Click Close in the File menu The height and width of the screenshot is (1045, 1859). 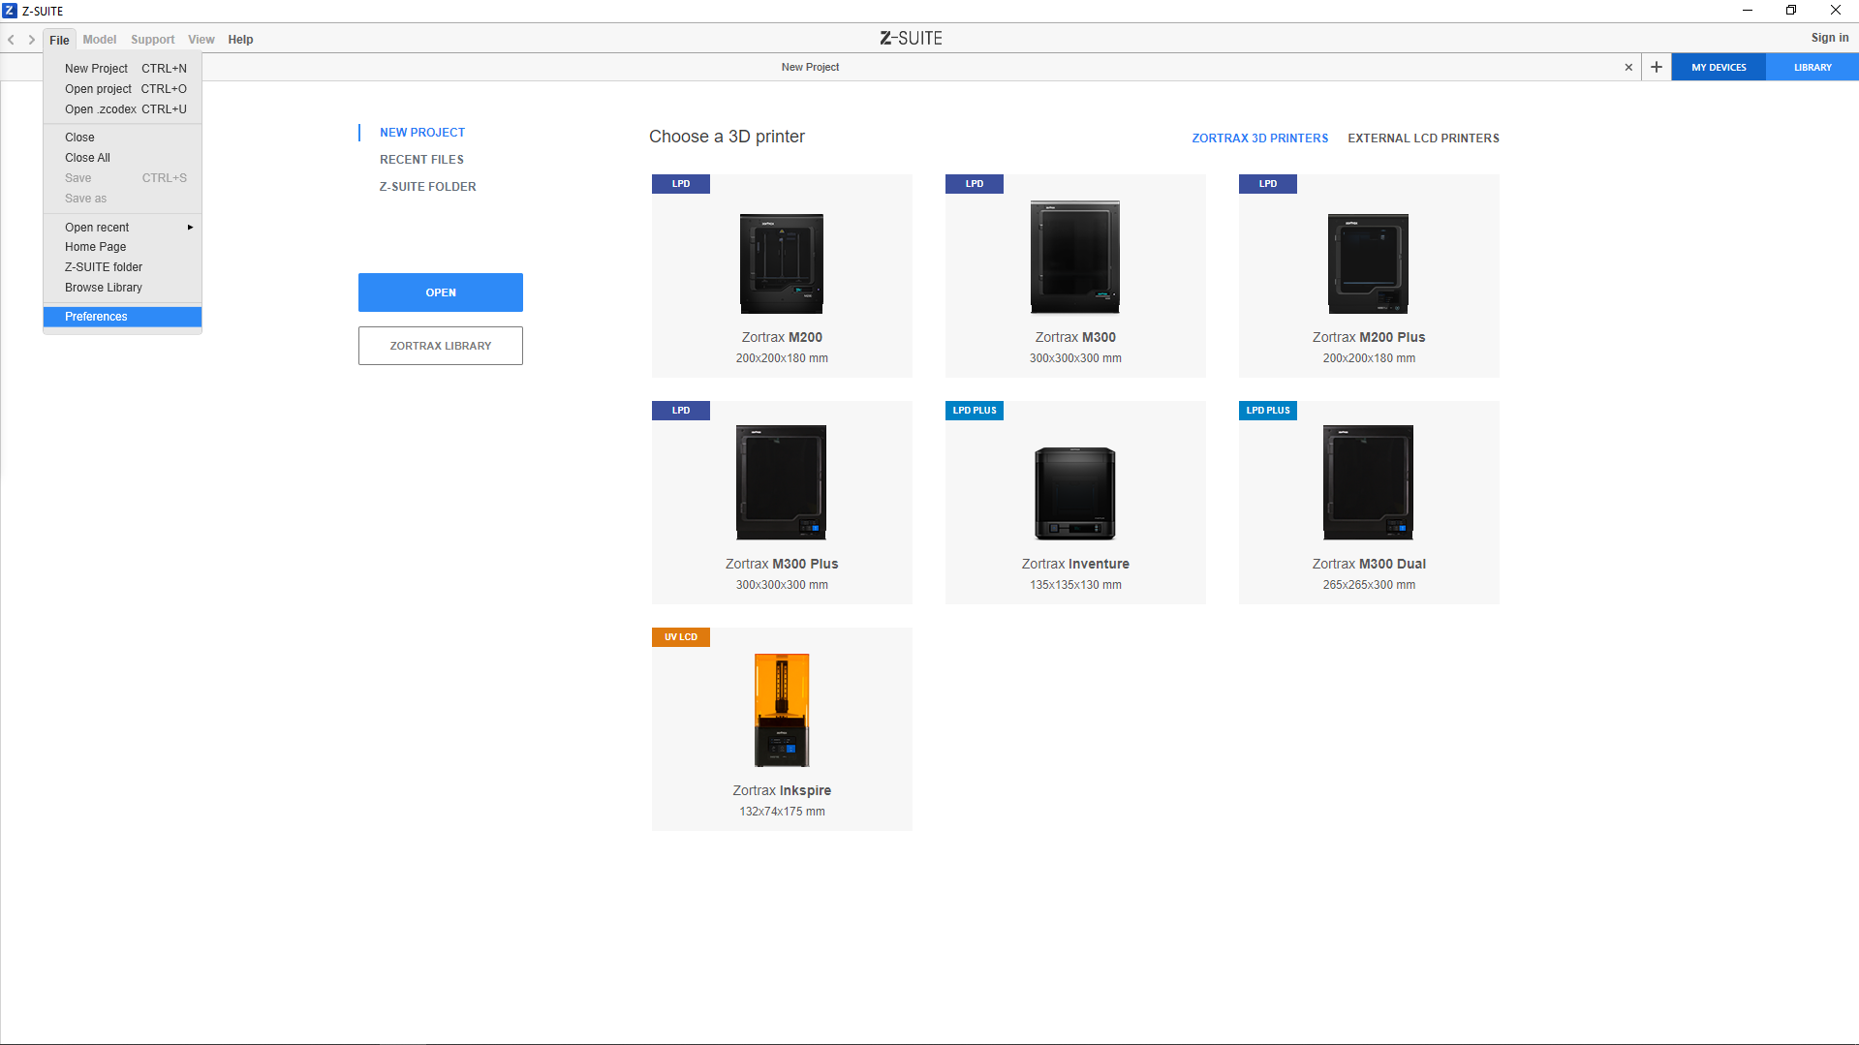point(123,138)
